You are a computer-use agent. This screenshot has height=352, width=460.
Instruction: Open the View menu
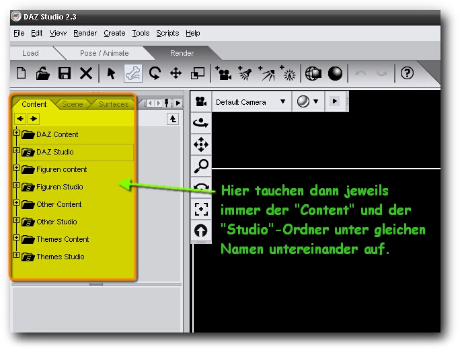(58, 33)
